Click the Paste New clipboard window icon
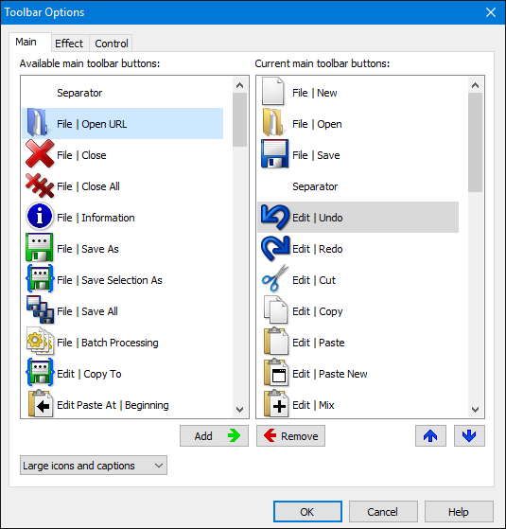Viewport: 506px width, 529px height. 276,372
